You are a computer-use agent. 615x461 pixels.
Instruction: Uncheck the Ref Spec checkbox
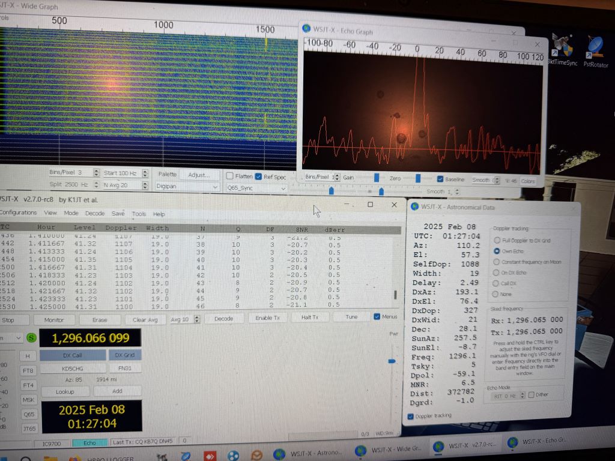(x=258, y=176)
